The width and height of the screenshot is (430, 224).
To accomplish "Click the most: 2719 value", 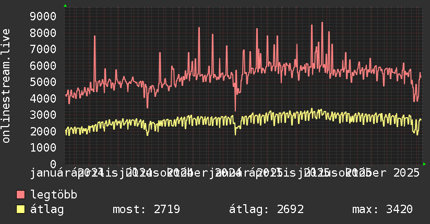I will (147, 209).
